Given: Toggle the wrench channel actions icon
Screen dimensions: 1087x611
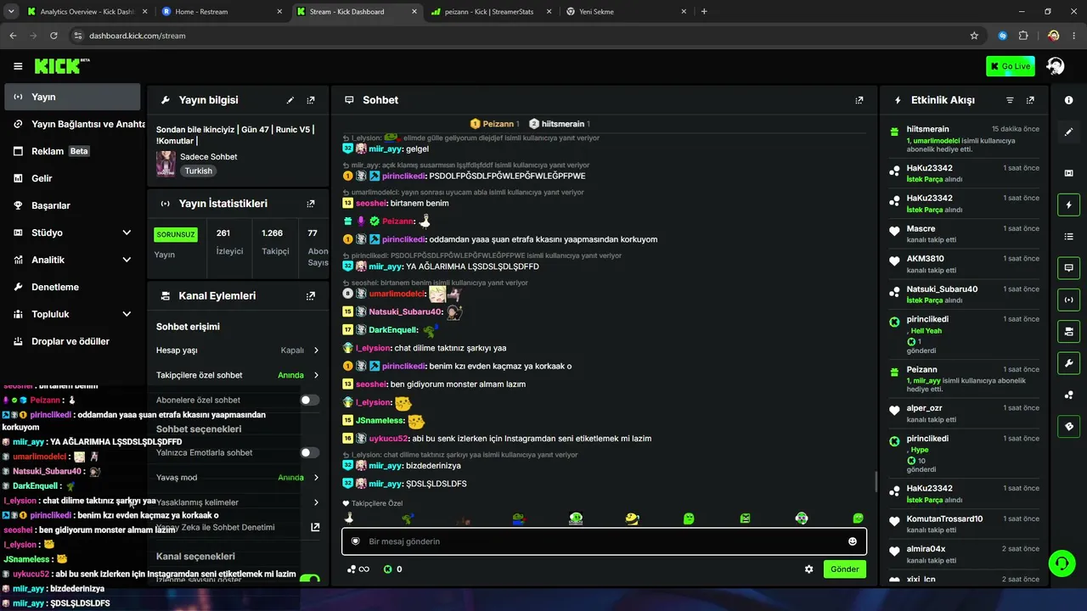Looking at the screenshot, I should pyautogui.click(x=1068, y=362).
